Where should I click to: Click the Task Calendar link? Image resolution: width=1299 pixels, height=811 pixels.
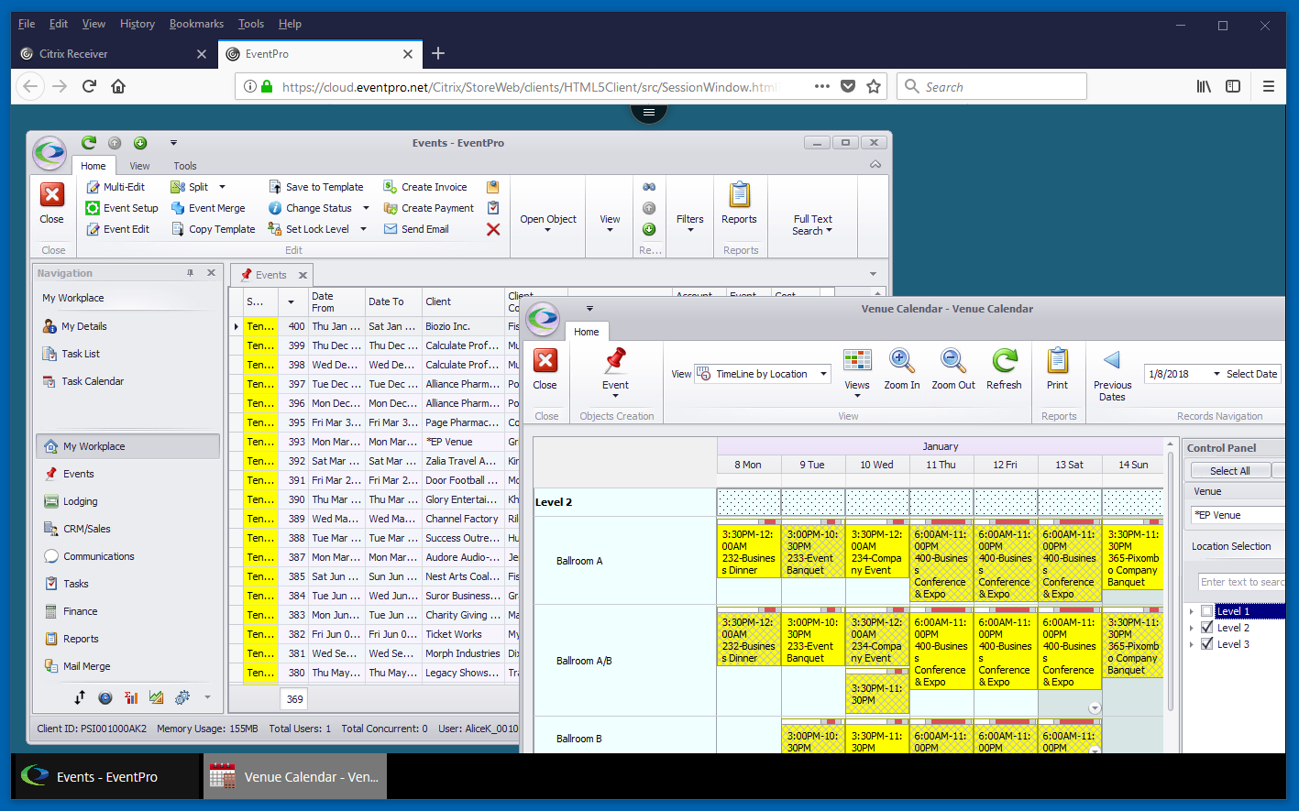(93, 381)
